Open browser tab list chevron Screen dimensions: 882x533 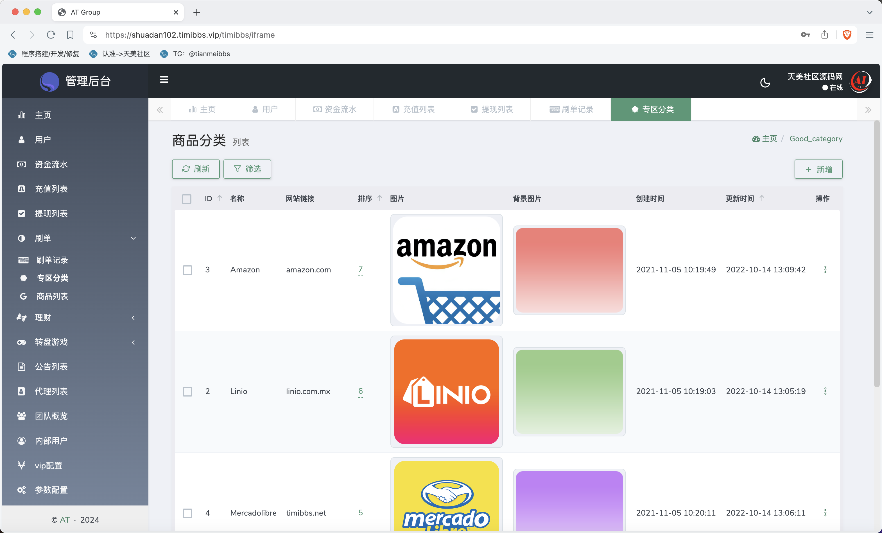coord(869,12)
